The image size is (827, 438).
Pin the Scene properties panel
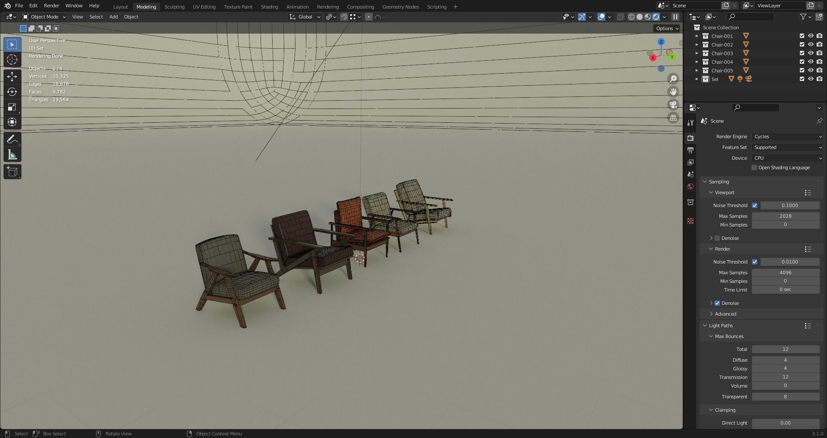[x=819, y=121]
